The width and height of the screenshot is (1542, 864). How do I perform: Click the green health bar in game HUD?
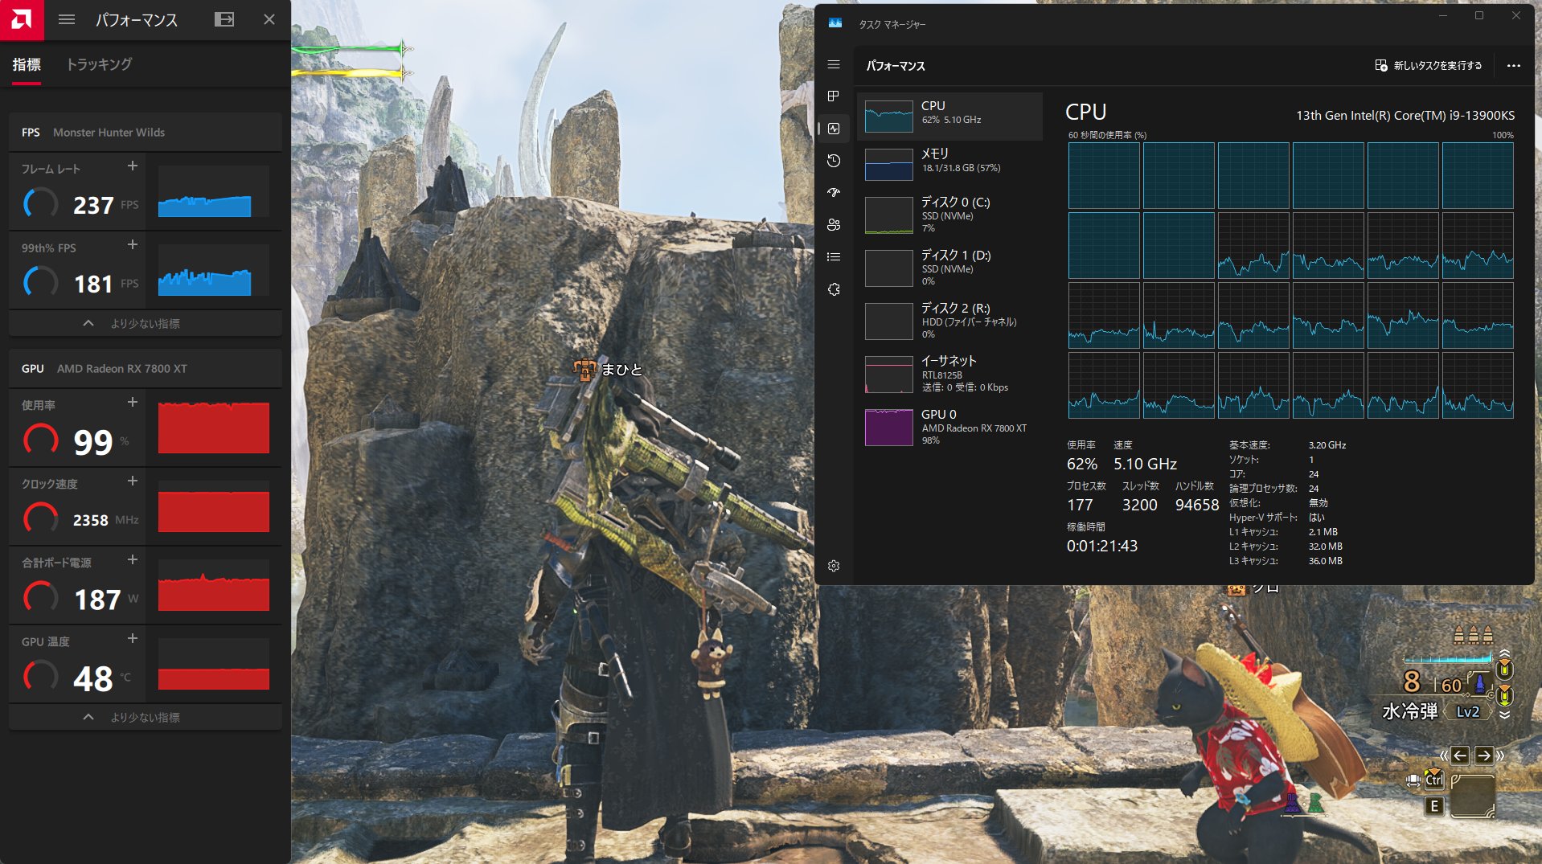[351, 49]
